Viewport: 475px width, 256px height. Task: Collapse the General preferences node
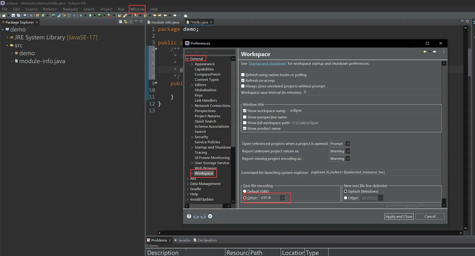187,59
